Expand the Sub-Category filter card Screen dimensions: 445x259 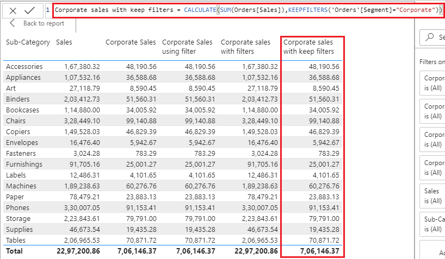click(x=434, y=224)
